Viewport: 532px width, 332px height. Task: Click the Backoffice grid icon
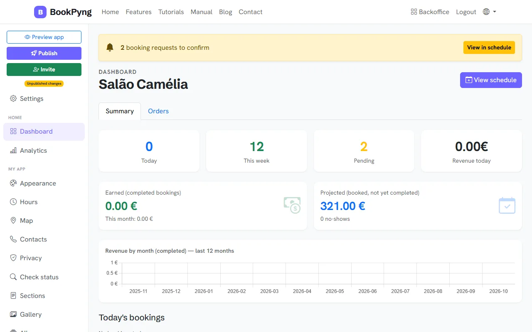(414, 12)
